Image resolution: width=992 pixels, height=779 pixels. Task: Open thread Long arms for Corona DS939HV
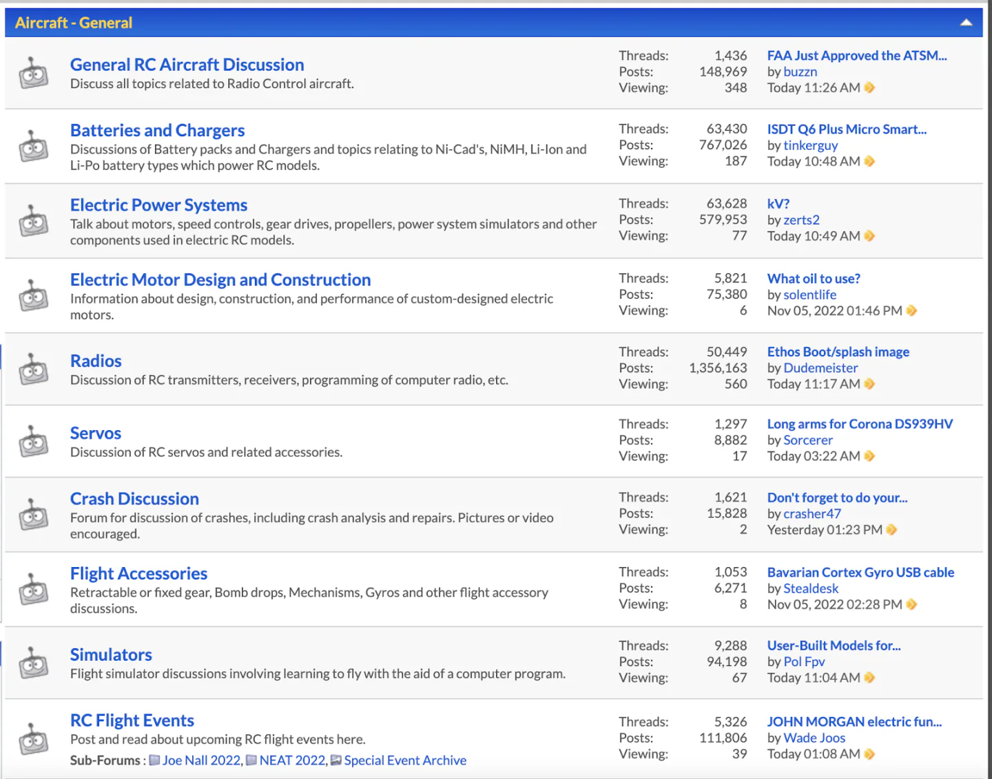tap(860, 424)
